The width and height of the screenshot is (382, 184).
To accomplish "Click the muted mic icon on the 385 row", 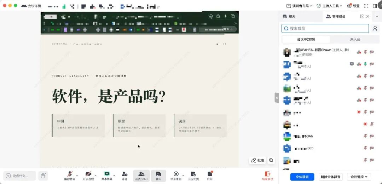I will (x=365, y=148).
